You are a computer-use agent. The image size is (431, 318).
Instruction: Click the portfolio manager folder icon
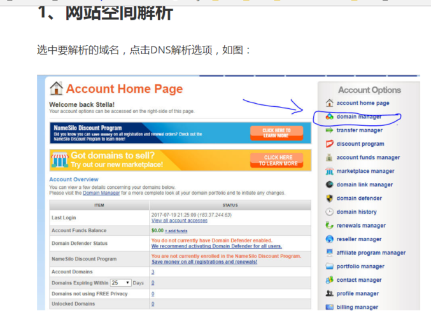[329, 266]
